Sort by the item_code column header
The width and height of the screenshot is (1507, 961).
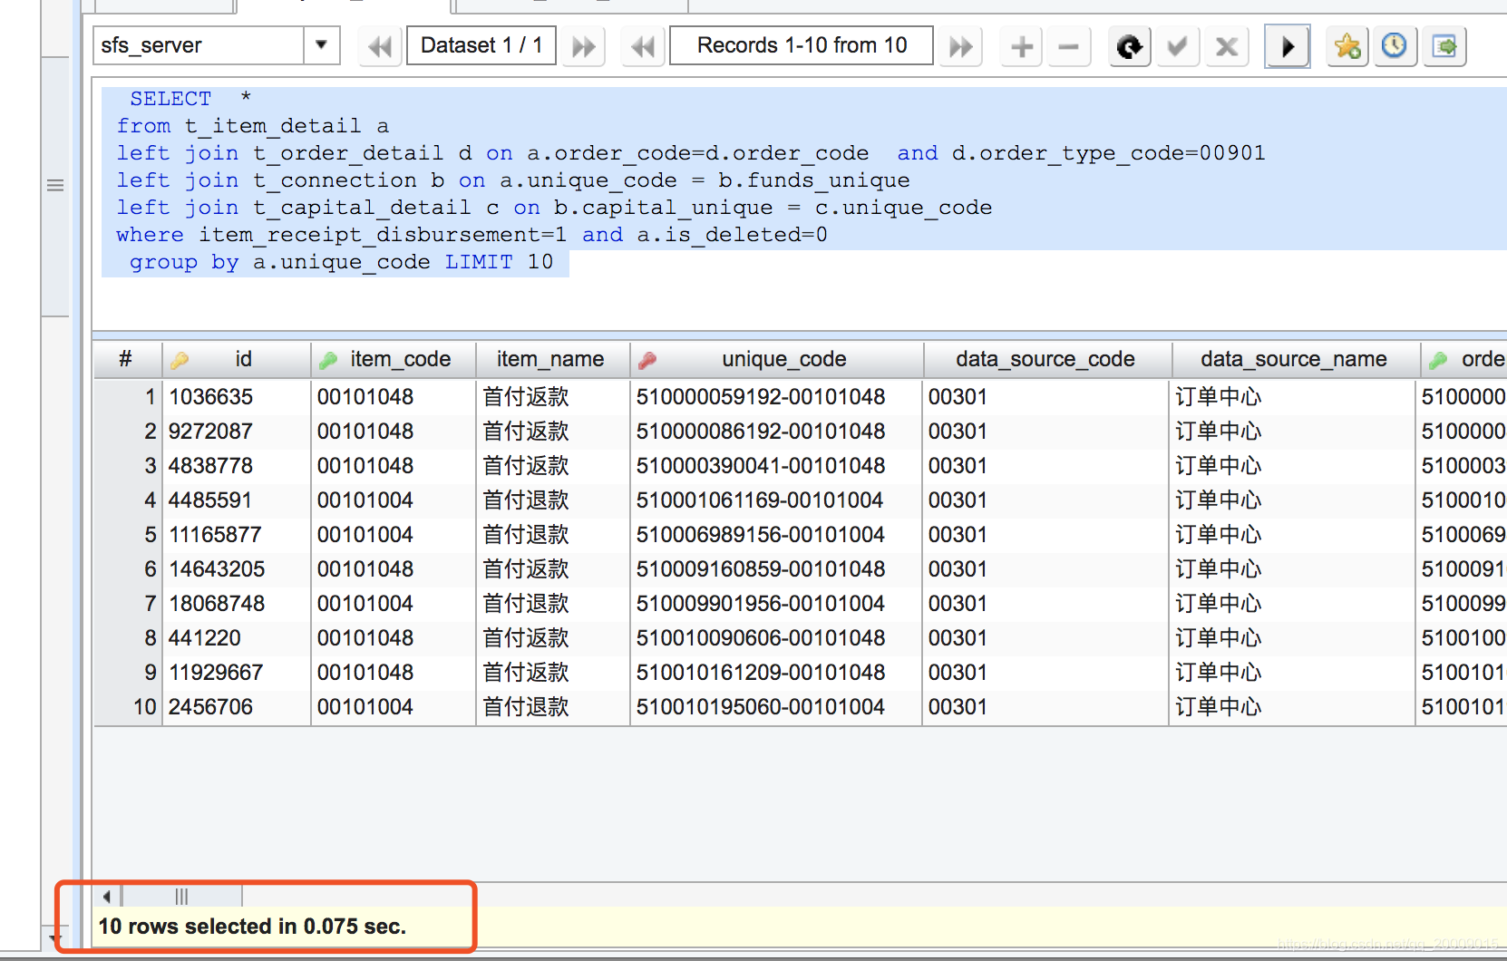pyautogui.click(x=394, y=360)
